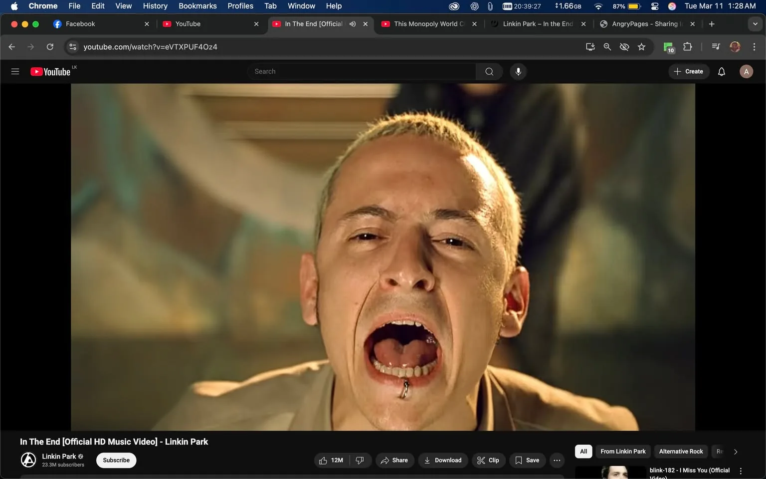Toggle the password hidden-eye icon in toolbar

624,46
